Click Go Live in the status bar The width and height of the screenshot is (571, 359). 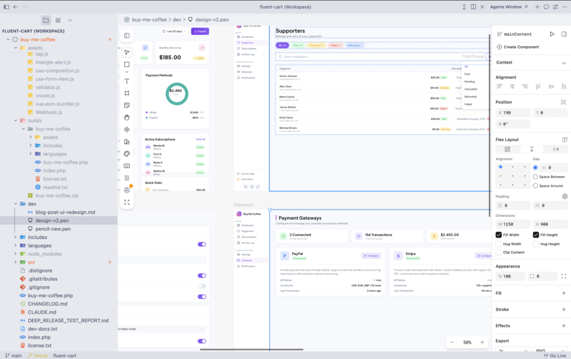554,355
